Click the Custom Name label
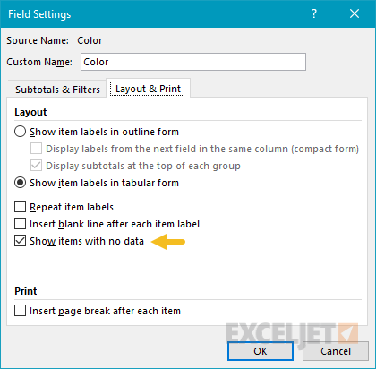This screenshot has height=369, width=376. click(39, 62)
